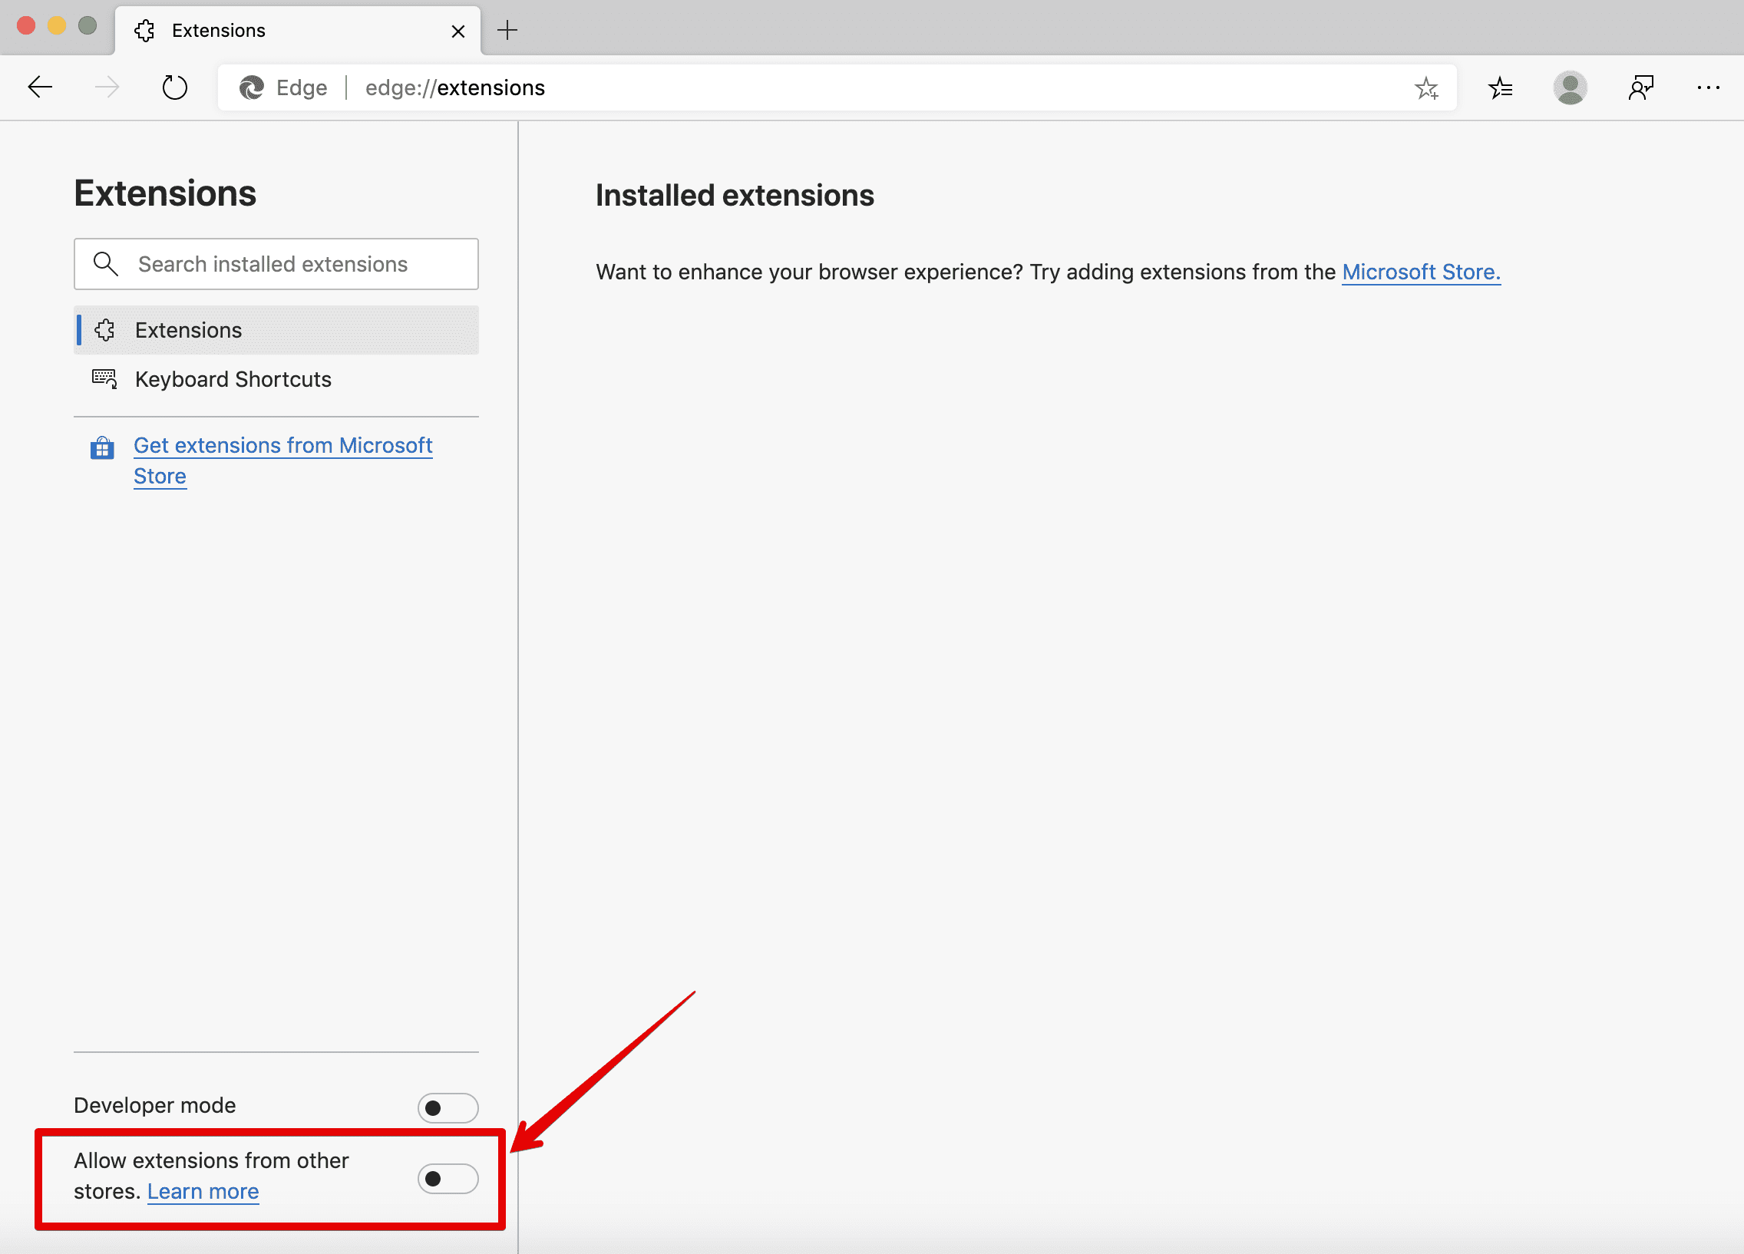Viewport: 1744px width, 1254px height.
Task: Click the store bag icon in the sidebar
Action: click(102, 447)
